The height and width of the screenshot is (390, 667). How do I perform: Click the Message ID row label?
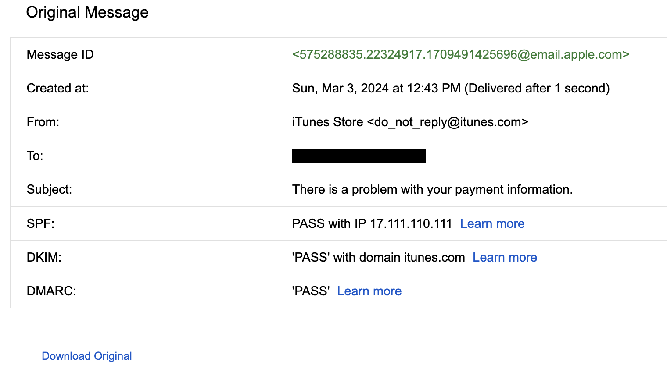click(x=60, y=54)
